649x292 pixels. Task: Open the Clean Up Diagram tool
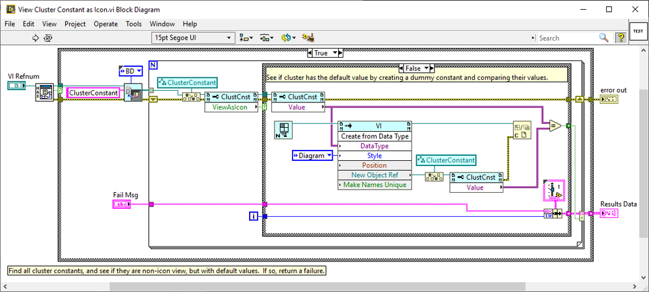pos(310,38)
